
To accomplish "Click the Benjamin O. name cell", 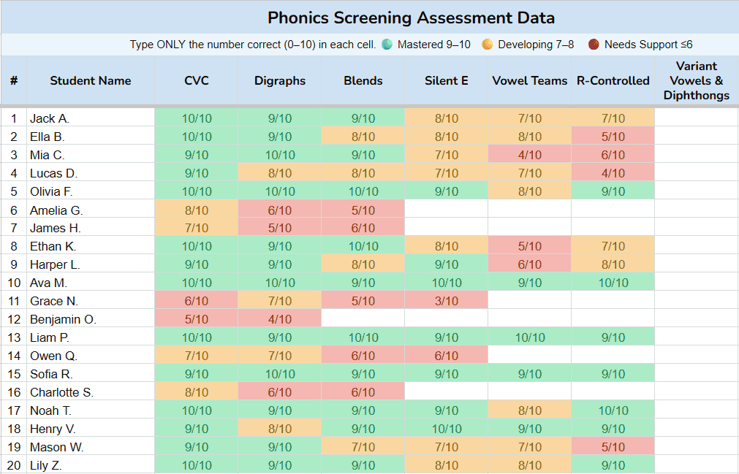I will 91,319.
